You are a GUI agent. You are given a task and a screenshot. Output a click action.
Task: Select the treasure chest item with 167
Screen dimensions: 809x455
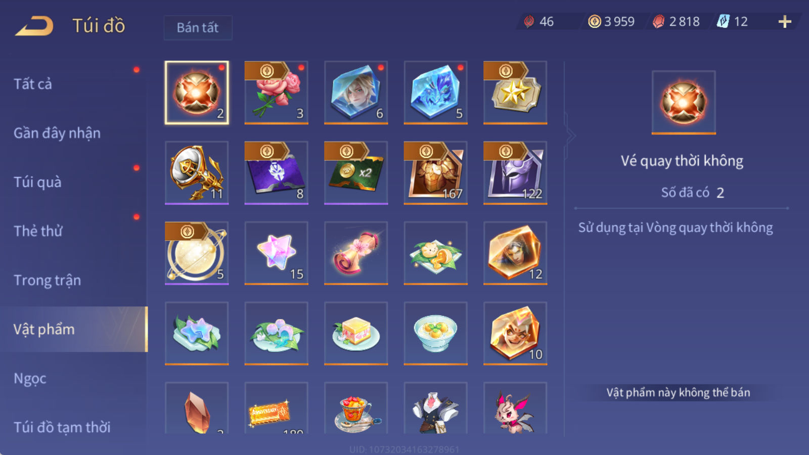(x=435, y=173)
